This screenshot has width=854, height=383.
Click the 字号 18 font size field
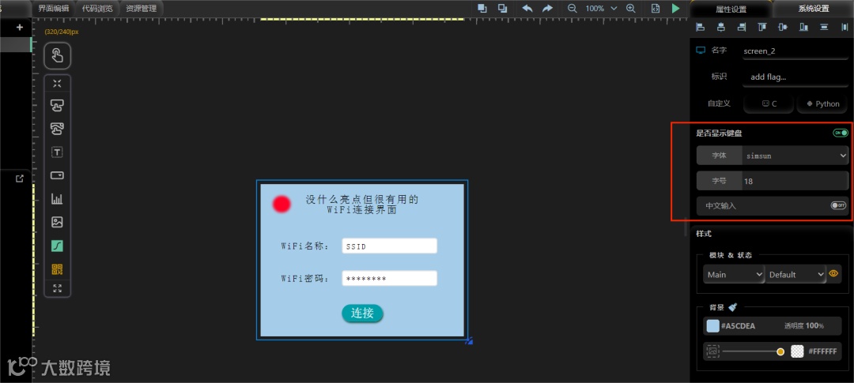[795, 181]
